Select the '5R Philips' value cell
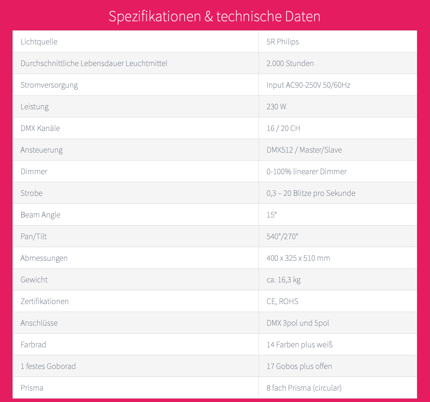 coord(282,42)
